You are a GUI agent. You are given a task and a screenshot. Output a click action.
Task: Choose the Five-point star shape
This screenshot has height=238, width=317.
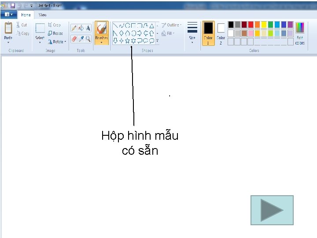127,41
